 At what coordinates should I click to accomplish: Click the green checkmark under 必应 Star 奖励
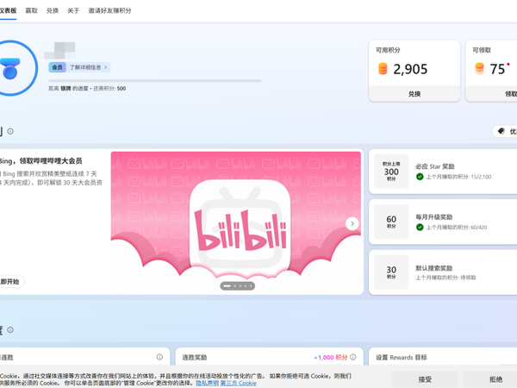pyautogui.click(x=420, y=177)
